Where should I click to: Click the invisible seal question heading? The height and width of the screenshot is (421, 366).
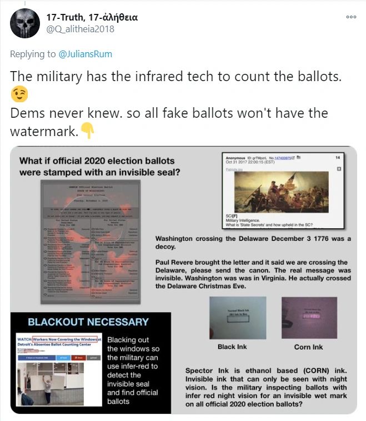pyautogui.click(x=99, y=167)
